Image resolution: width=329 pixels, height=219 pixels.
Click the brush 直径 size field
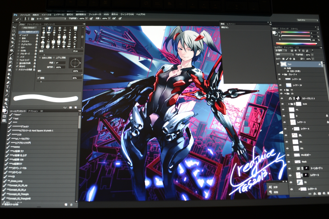click(x=78, y=51)
